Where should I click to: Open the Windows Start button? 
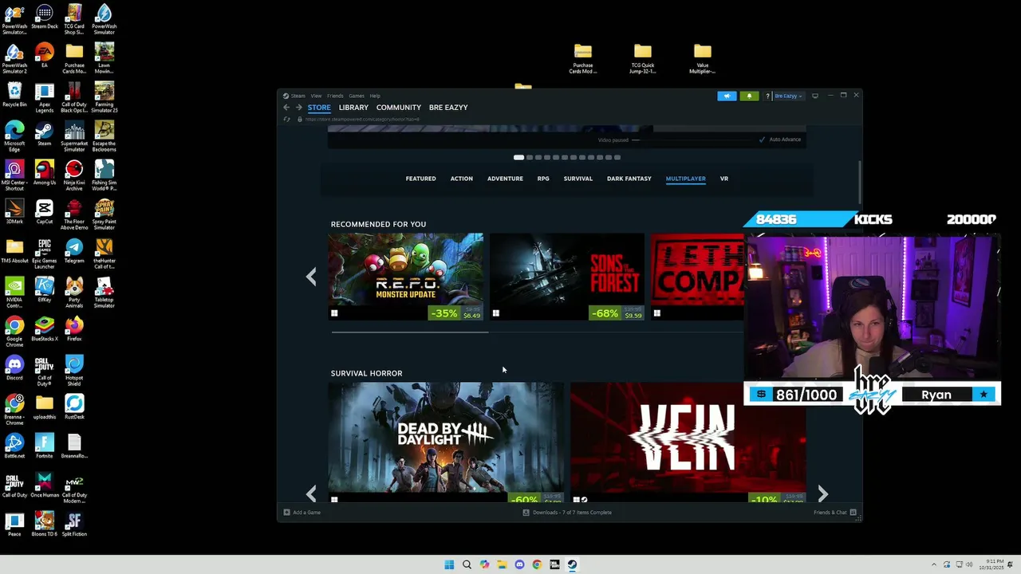click(x=449, y=564)
